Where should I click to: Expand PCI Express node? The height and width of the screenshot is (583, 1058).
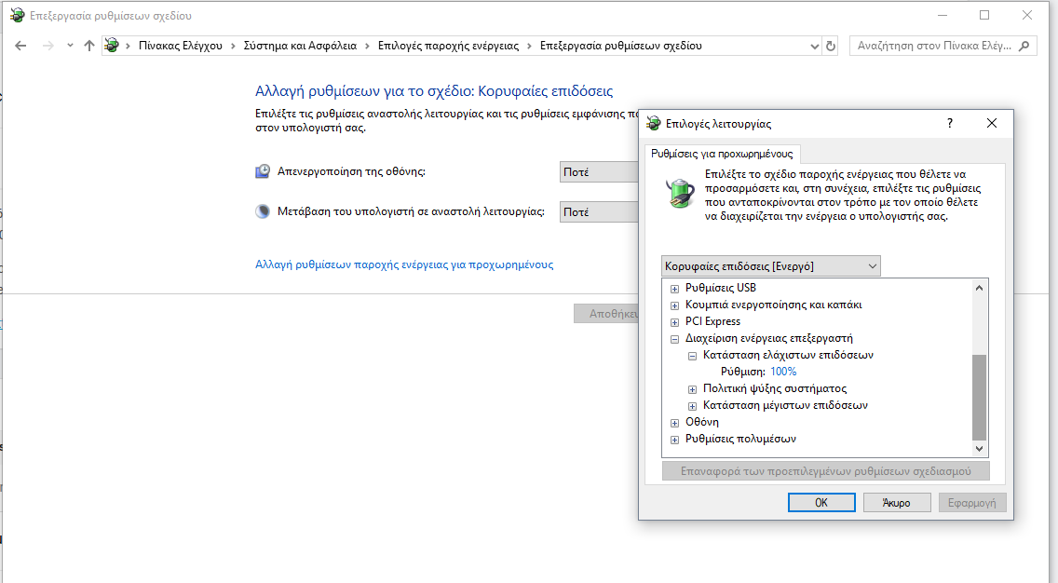pos(674,322)
